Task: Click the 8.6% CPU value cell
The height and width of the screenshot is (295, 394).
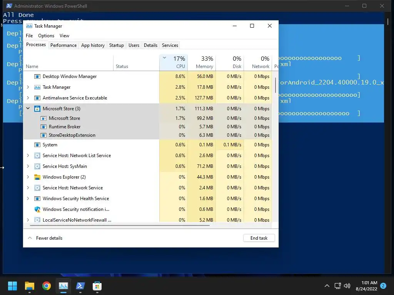Action: click(x=174, y=76)
